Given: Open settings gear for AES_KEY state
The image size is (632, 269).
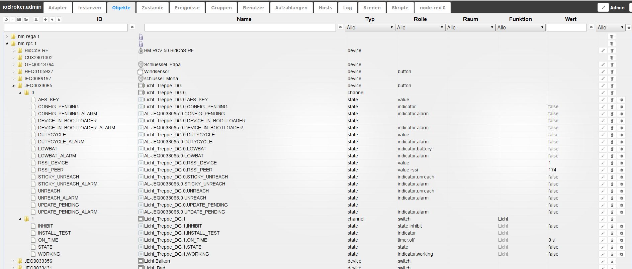Looking at the screenshot, I should (x=622, y=100).
